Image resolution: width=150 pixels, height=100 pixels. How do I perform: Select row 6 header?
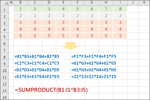tap(4, 43)
